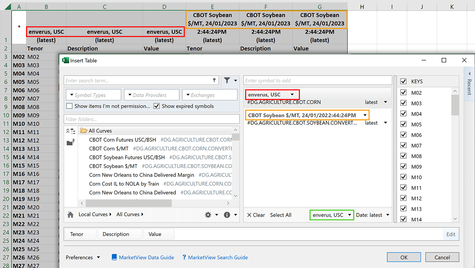Maximize the Insert Table dialog
475x268 pixels.
tap(444, 60)
